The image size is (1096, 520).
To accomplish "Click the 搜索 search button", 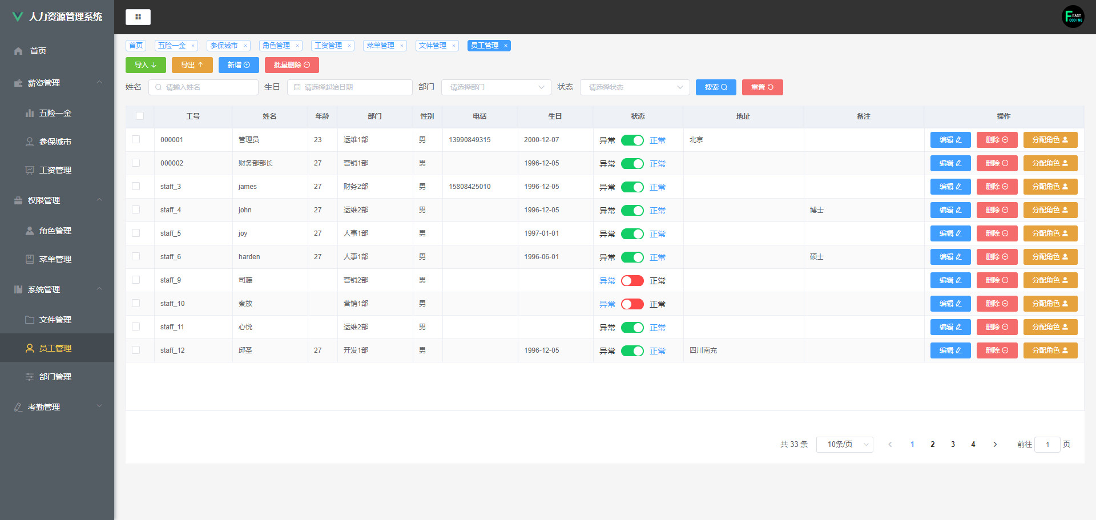I will tap(716, 87).
